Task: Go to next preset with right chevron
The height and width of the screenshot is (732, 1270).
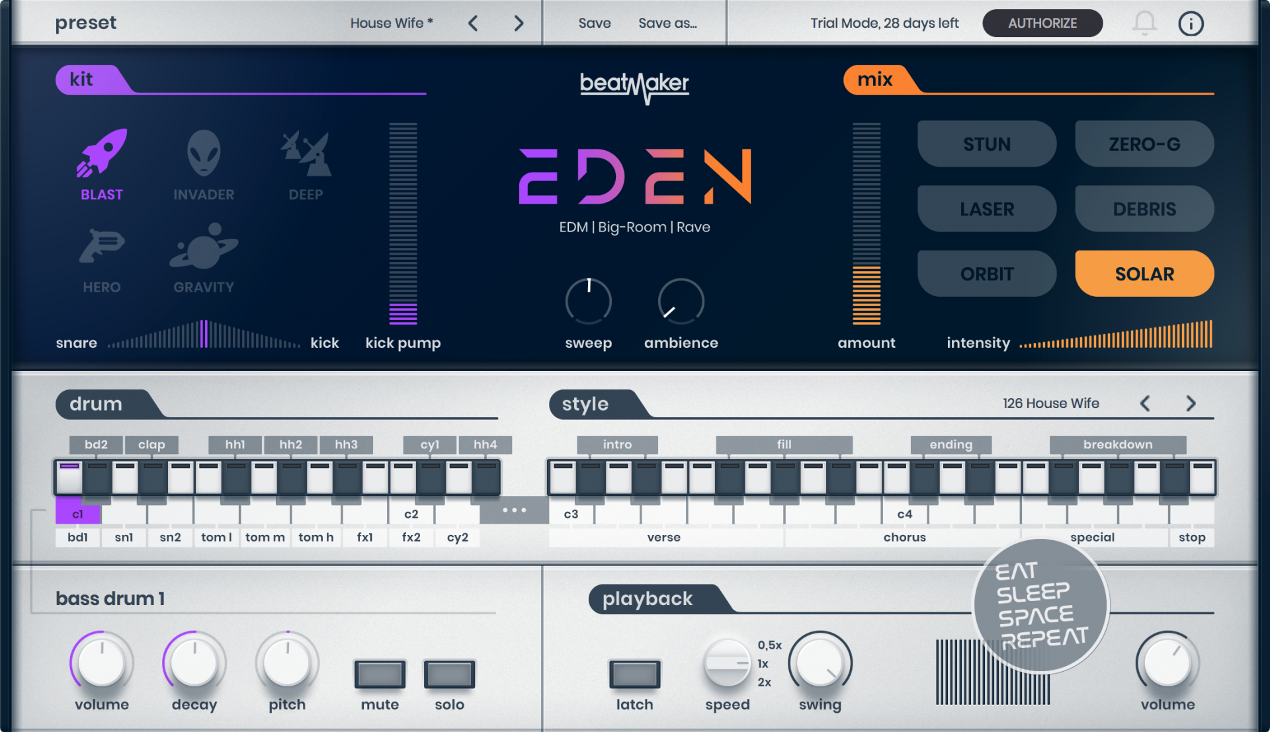Action: tap(519, 24)
